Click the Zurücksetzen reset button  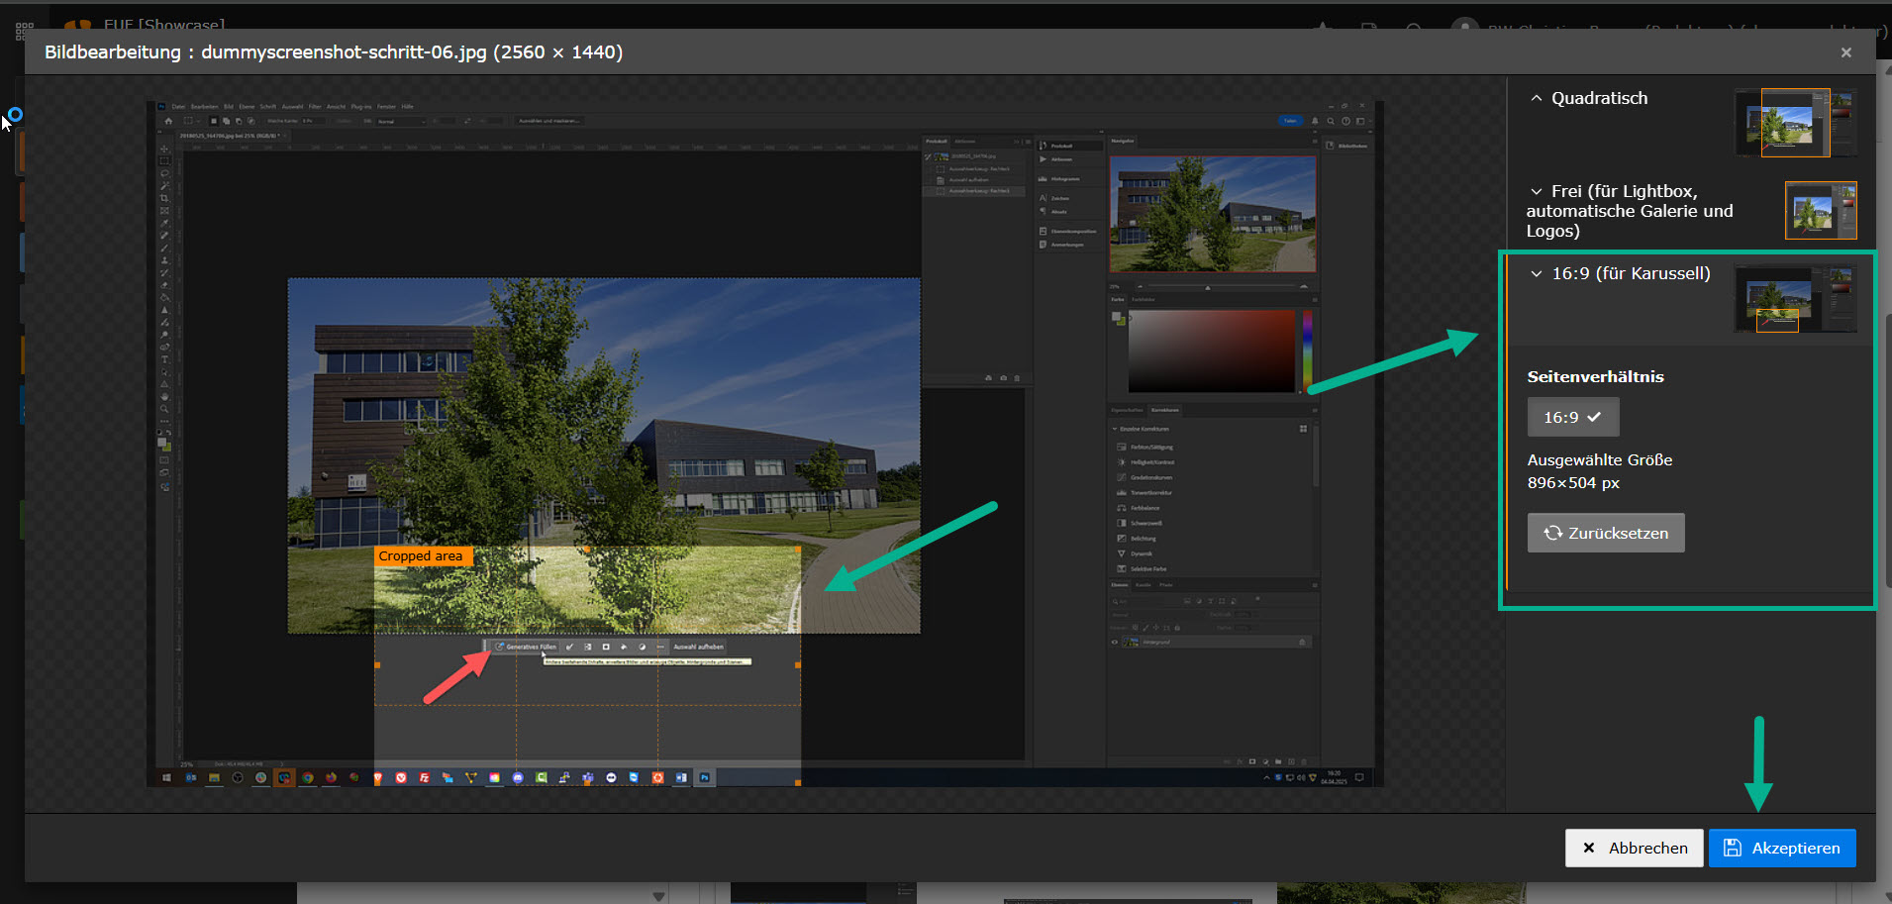coord(1605,533)
